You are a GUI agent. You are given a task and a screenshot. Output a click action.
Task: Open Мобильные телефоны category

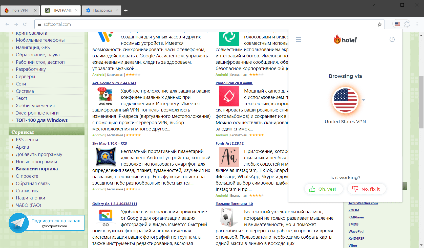(40, 40)
